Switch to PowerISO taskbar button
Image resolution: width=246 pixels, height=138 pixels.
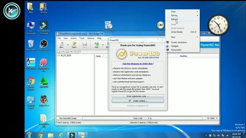coord(83,135)
